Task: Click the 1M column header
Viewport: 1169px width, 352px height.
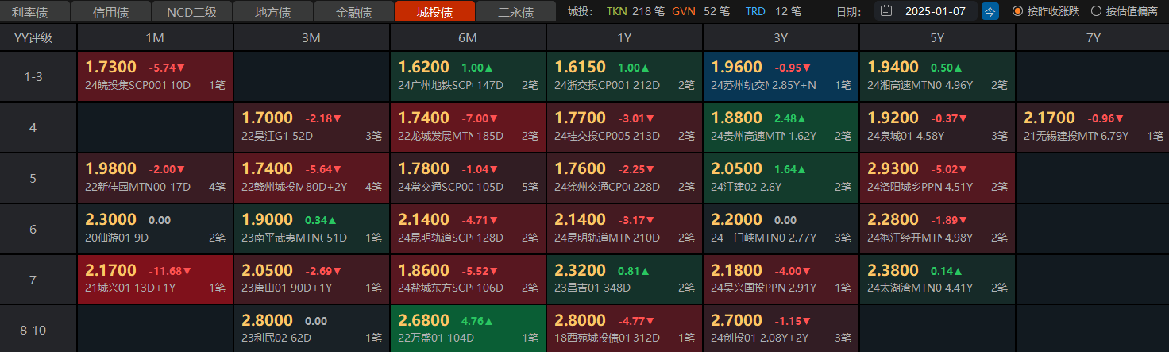Action: 155,37
